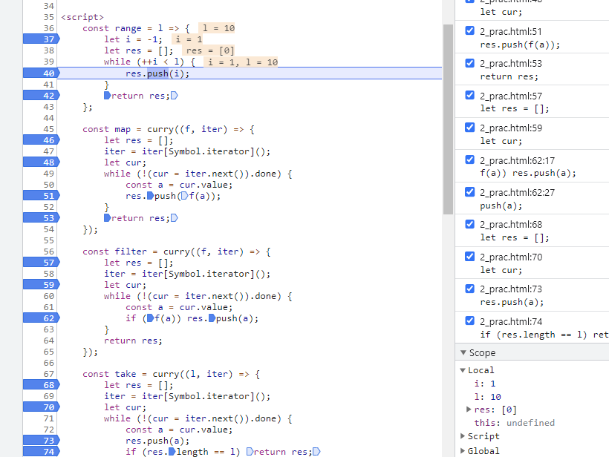Click inline breakpoint before length on line 74
Screen dimensions: 609x457
tap(172, 452)
